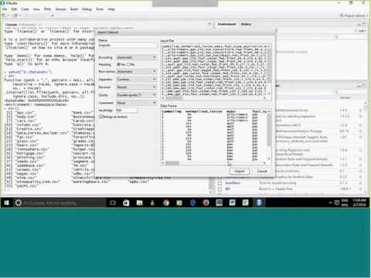This screenshot has width=371, height=278.
Task: Open the Separator dropdown set to Comma
Action: [x=136, y=80]
